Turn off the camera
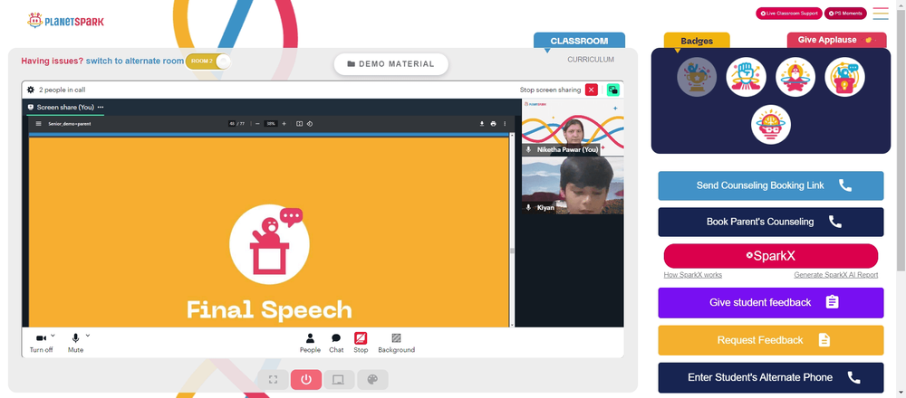 41,343
